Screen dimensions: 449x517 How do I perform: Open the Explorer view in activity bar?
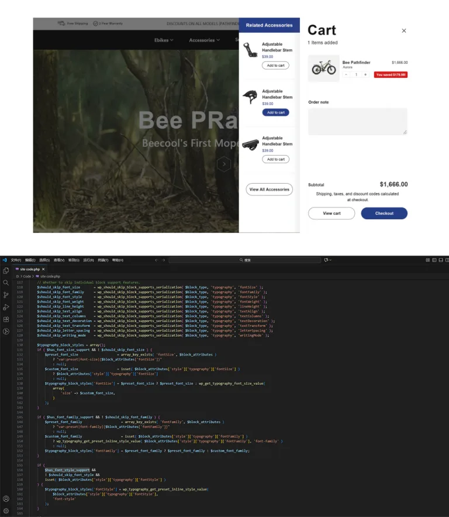click(x=6, y=270)
